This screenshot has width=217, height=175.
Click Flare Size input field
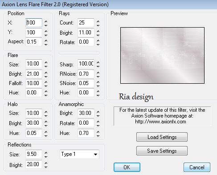(x=34, y=64)
